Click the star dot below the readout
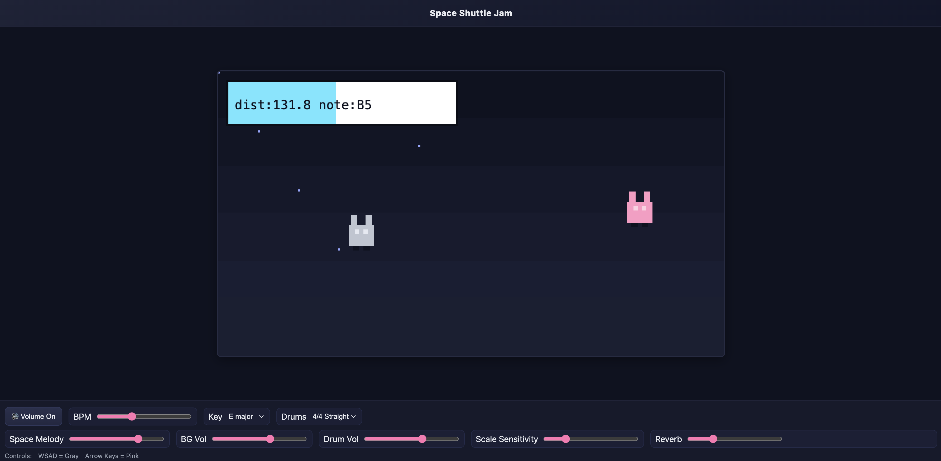Screen dimensions: 941x461 (259, 131)
